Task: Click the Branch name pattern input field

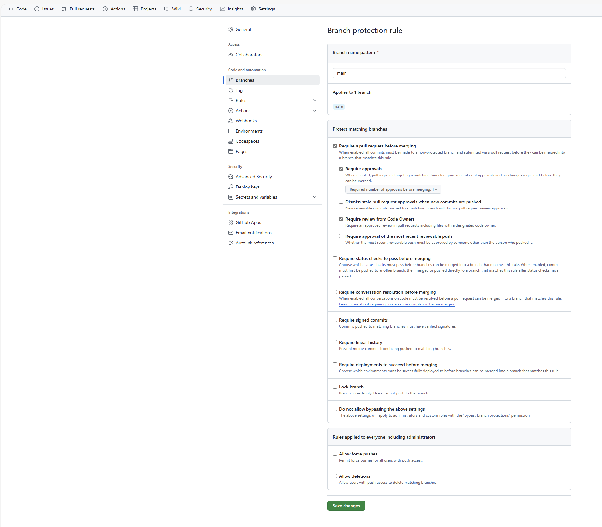Action: 449,73
